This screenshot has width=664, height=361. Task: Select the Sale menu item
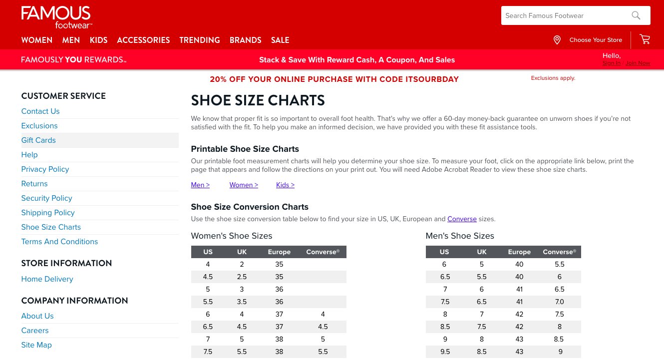(280, 40)
